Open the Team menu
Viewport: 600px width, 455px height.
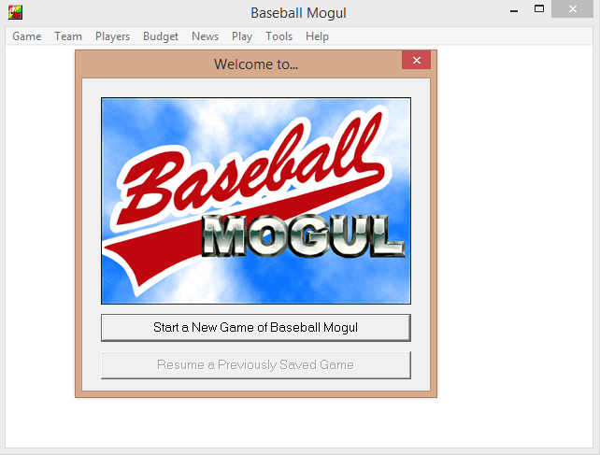68,36
